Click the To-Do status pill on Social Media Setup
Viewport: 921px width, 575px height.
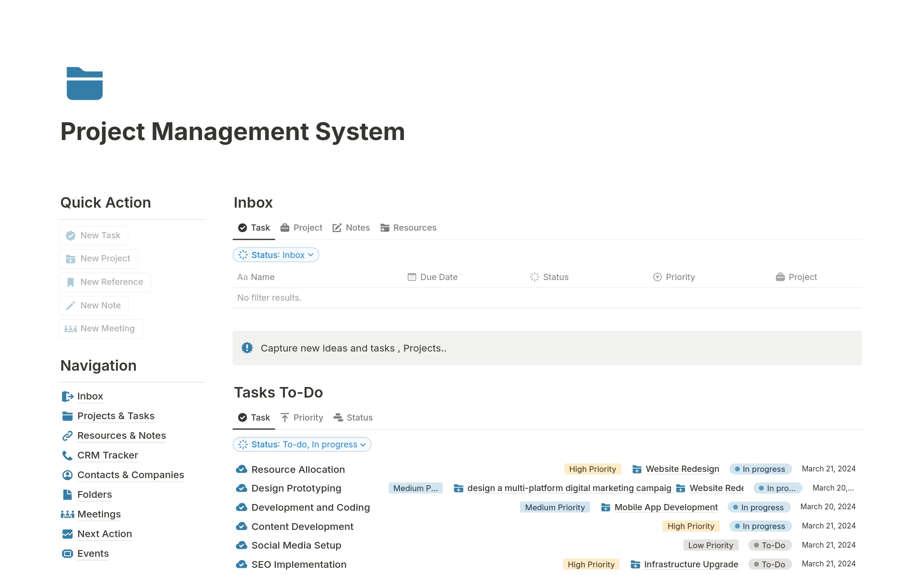(769, 545)
